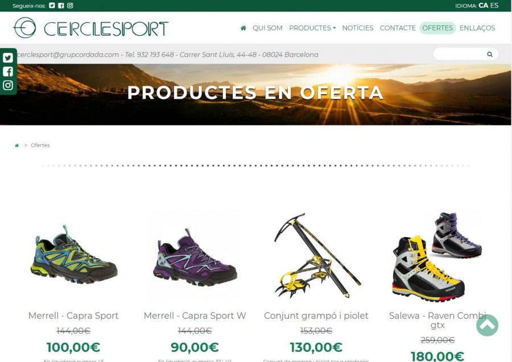Open the QUI SOM menu item
Image resolution: width=512 pixels, height=362 pixels.
point(267,28)
